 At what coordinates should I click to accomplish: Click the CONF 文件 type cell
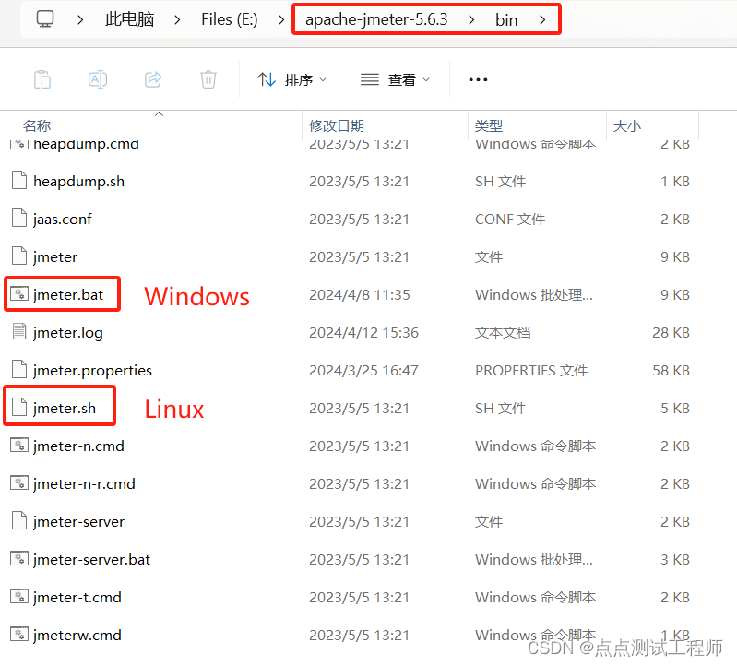click(510, 220)
